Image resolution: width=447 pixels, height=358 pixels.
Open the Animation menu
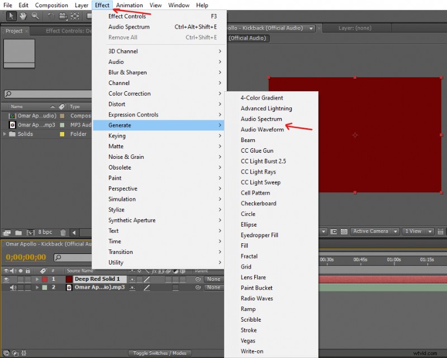pyautogui.click(x=130, y=5)
